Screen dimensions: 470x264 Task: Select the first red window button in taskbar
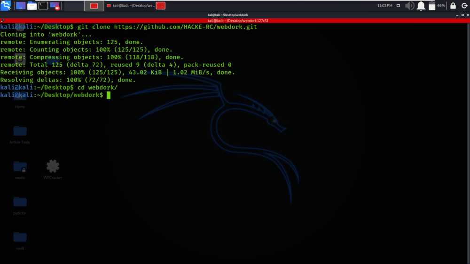pos(94,6)
